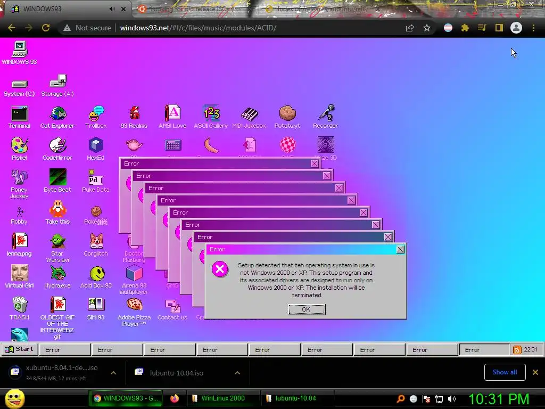Click OK in the Error dialog

coord(307,309)
